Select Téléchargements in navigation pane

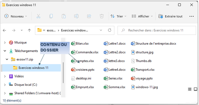(x=24, y=51)
